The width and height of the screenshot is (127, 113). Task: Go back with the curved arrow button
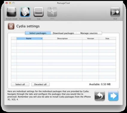[100, 96]
